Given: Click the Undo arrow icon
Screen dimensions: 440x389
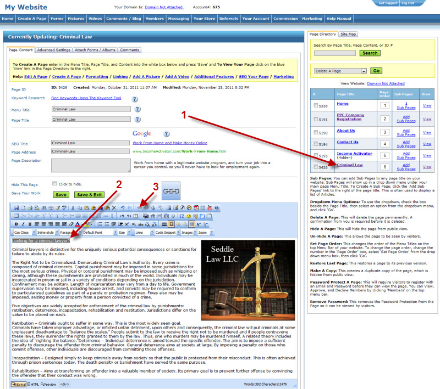Looking at the screenshot, I should [123, 208].
